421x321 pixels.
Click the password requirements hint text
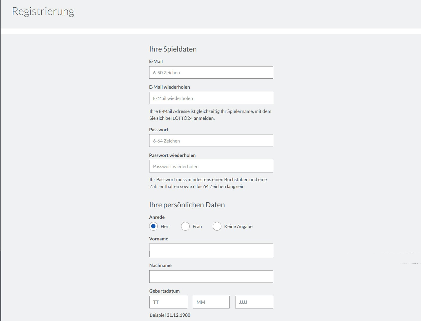(208, 183)
